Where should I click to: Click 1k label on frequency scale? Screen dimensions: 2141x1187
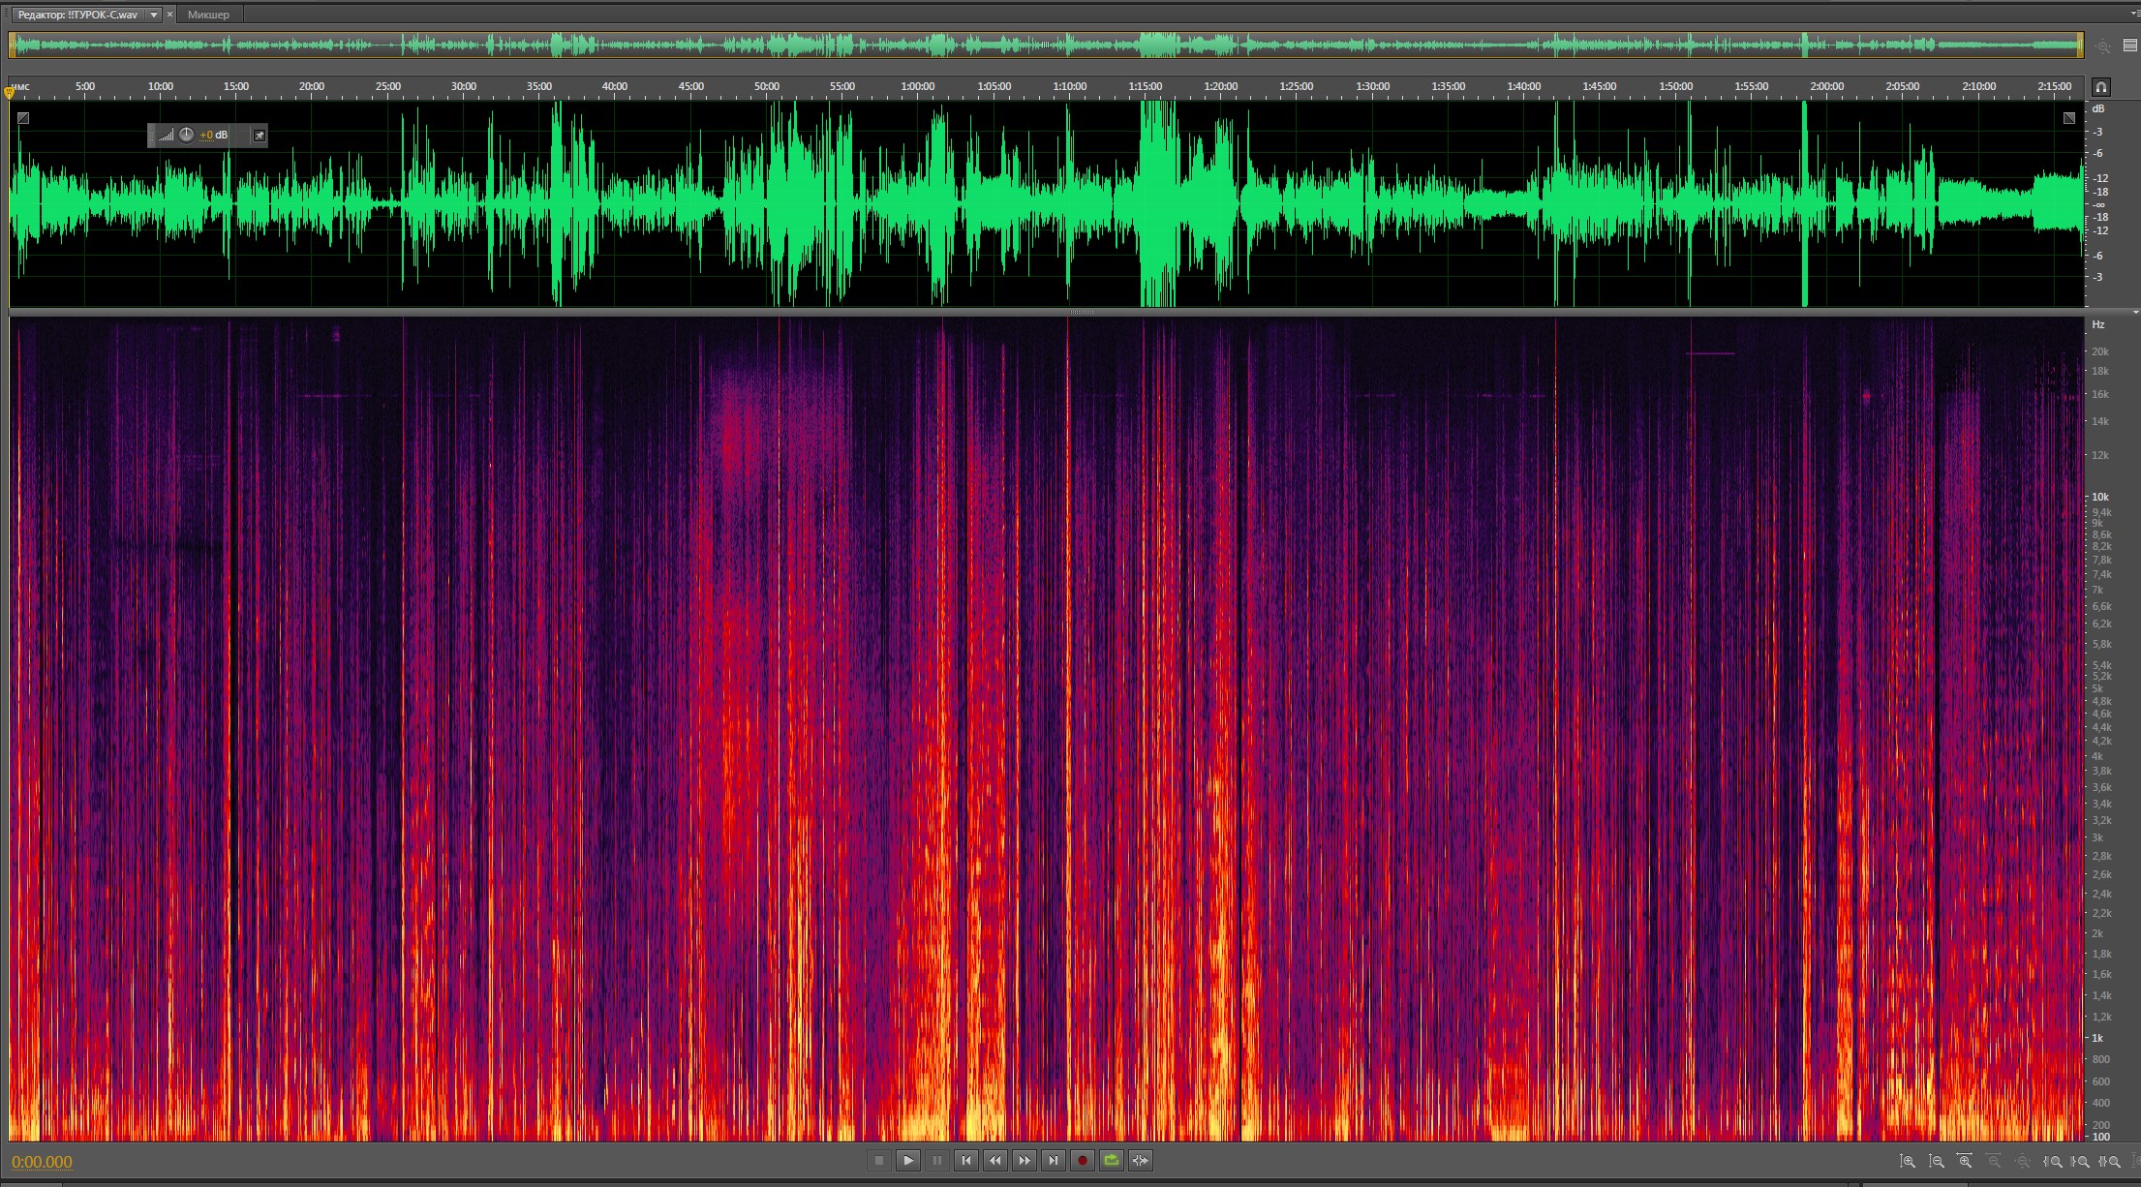2097,1038
